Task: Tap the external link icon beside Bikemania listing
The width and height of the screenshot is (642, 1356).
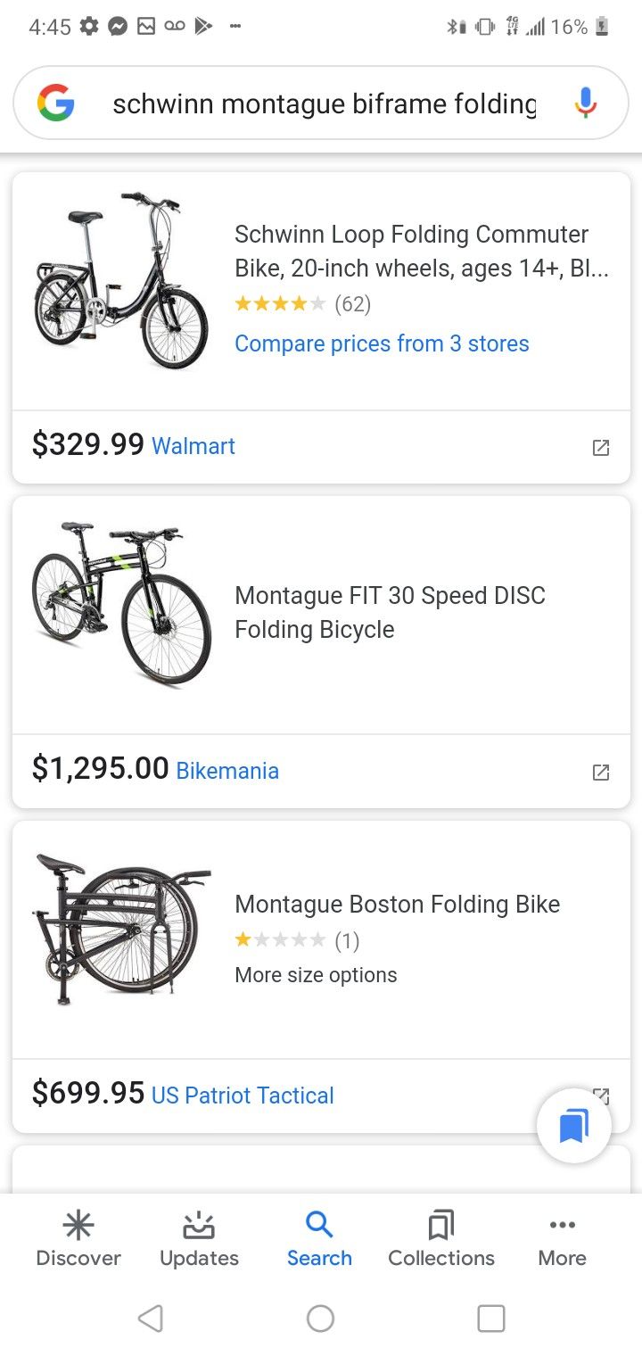Action: click(x=600, y=772)
